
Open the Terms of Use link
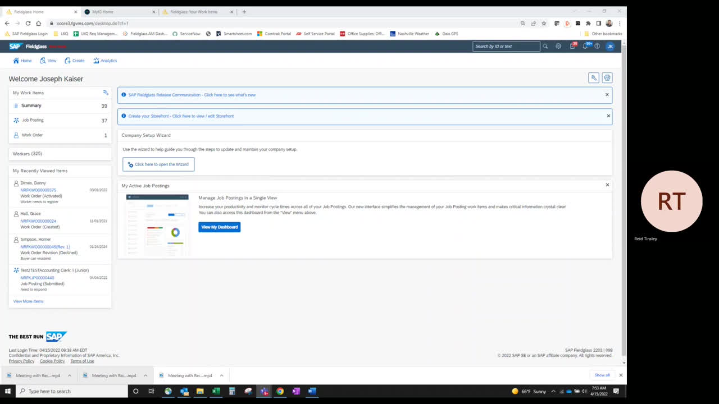(82, 361)
